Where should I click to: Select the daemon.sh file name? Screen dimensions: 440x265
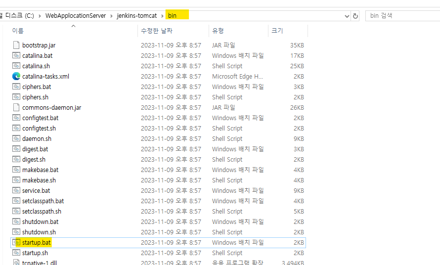37,138
